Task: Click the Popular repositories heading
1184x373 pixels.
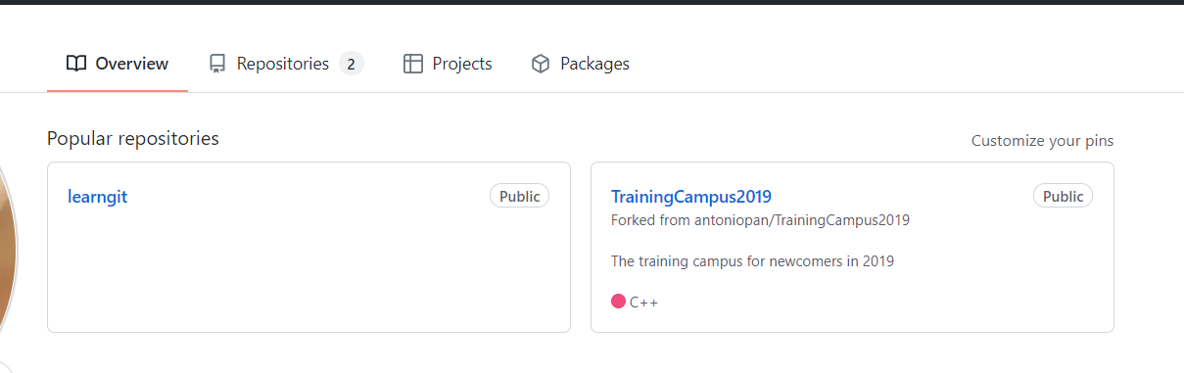Action: click(133, 138)
